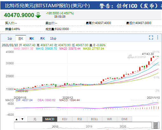Select the 无 (none) indicator option
162x130 pixels.
coord(35,119)
